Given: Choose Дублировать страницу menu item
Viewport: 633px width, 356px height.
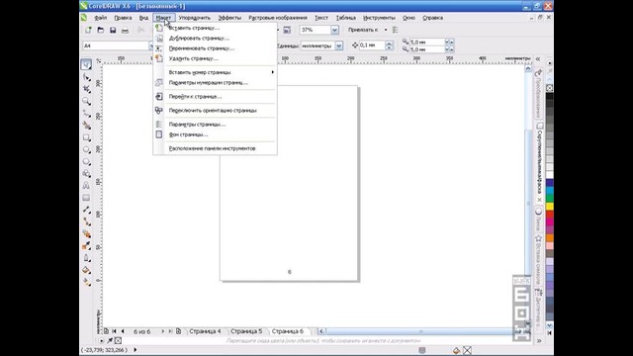Looking at the screenshot, I should pos(216,38).
